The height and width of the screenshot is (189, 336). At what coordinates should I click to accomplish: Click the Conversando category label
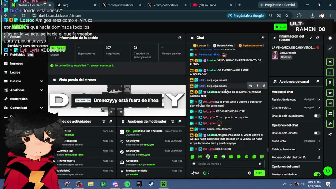[x=288, y=53]
